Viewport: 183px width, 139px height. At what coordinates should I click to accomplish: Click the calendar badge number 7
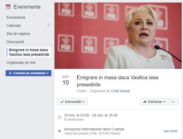(49, 25)
